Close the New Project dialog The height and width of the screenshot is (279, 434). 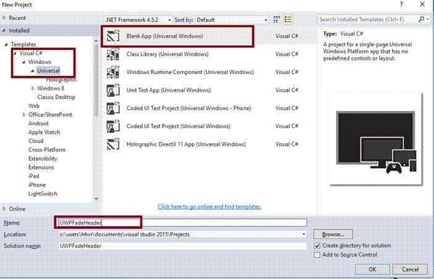click(422, 4)
